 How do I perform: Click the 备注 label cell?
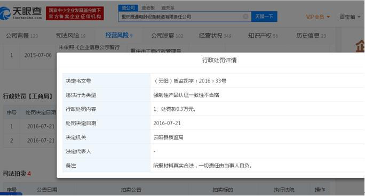tap(106, 166)
